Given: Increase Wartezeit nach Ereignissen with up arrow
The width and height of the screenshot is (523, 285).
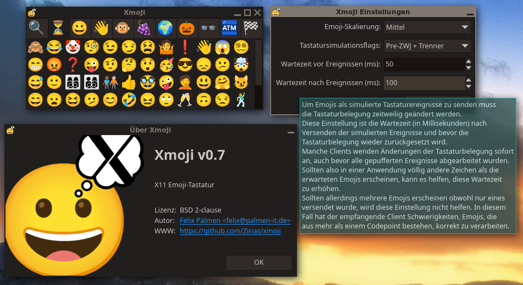Looking at the screenshot, I should pos(469,80).
